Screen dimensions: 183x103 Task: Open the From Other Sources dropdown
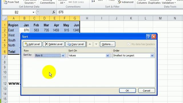tap(30, 2)
